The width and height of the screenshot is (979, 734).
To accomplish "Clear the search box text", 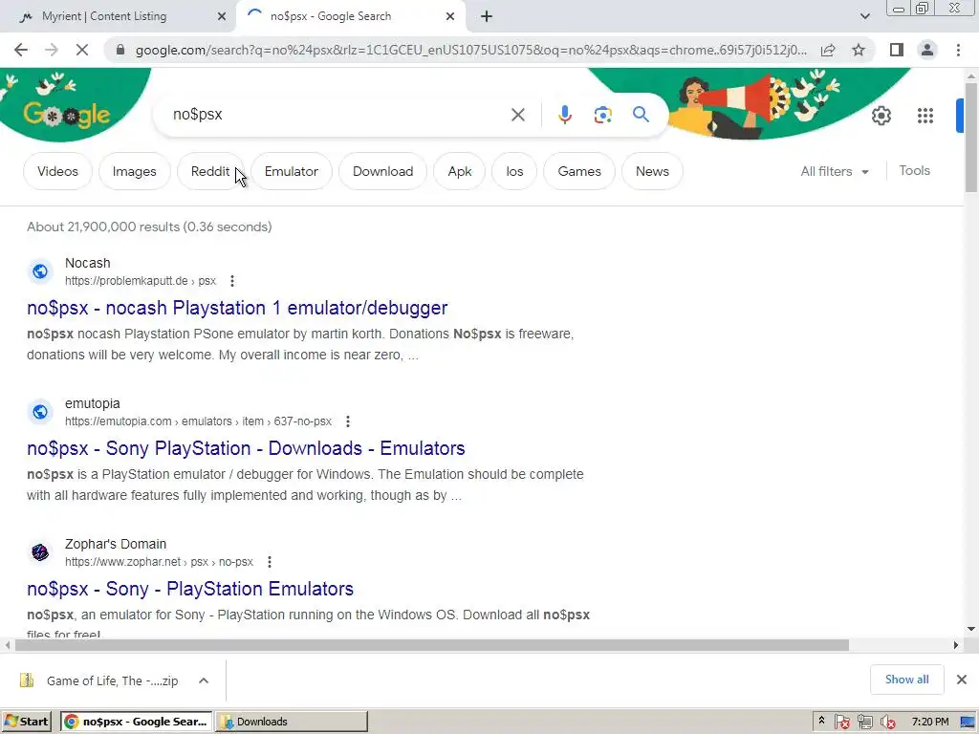I will (x=517, y=115).
